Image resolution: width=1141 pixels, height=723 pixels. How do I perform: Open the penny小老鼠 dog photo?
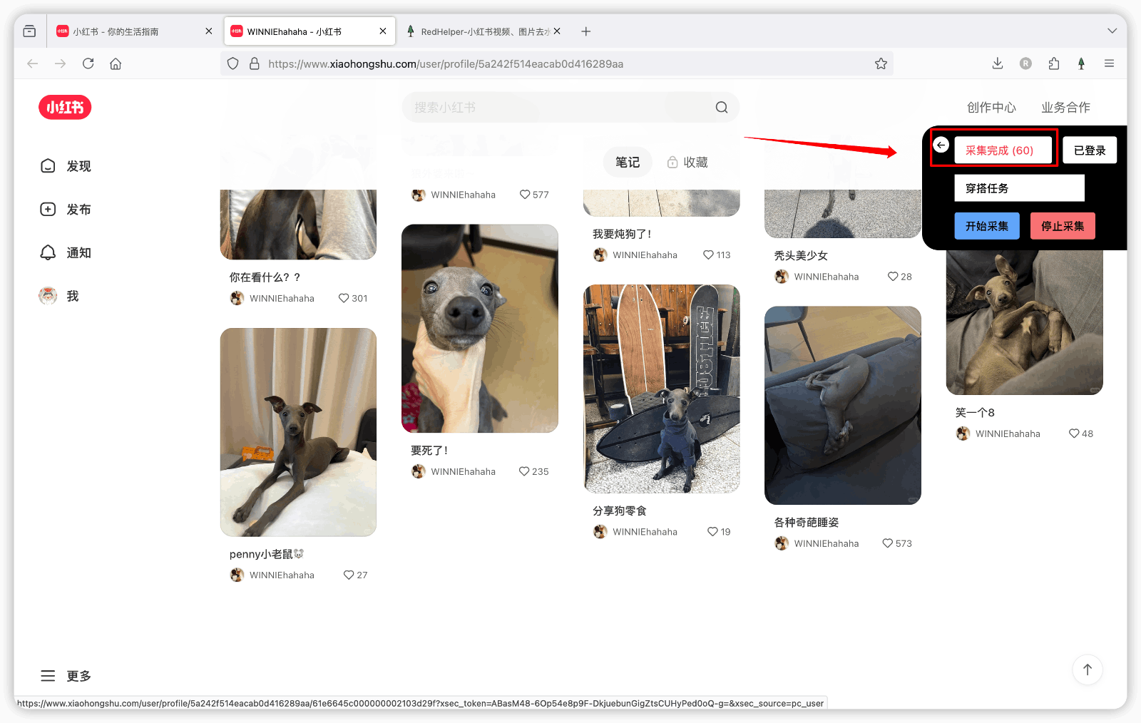pyautogui.click(x=298, y=432)
